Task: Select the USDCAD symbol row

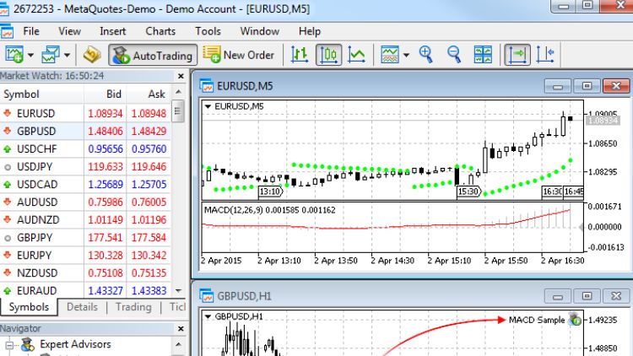Action: (85, 185)
